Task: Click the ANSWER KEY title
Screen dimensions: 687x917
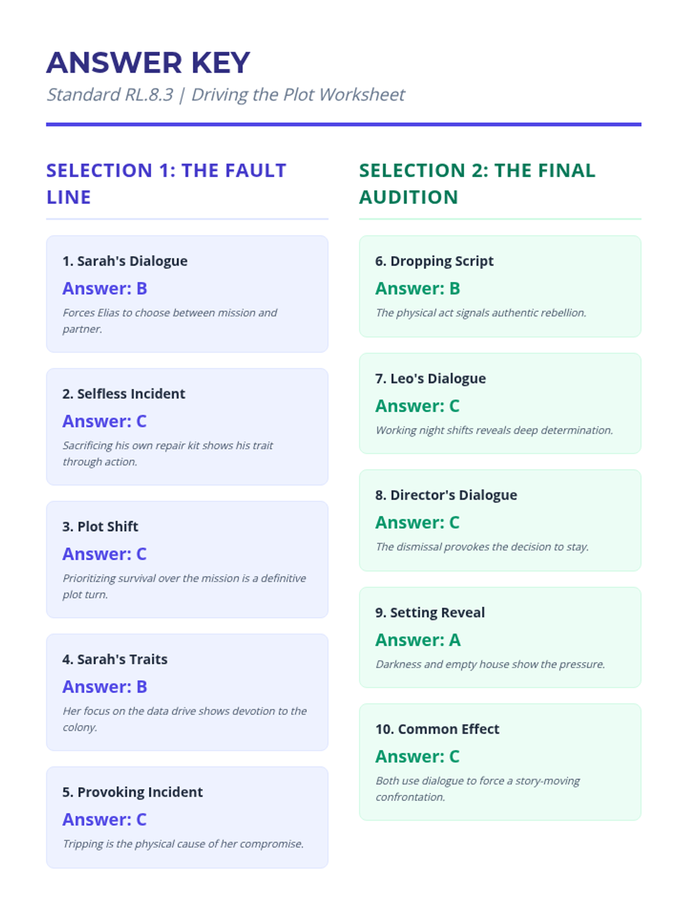Action: pos(148,63)
